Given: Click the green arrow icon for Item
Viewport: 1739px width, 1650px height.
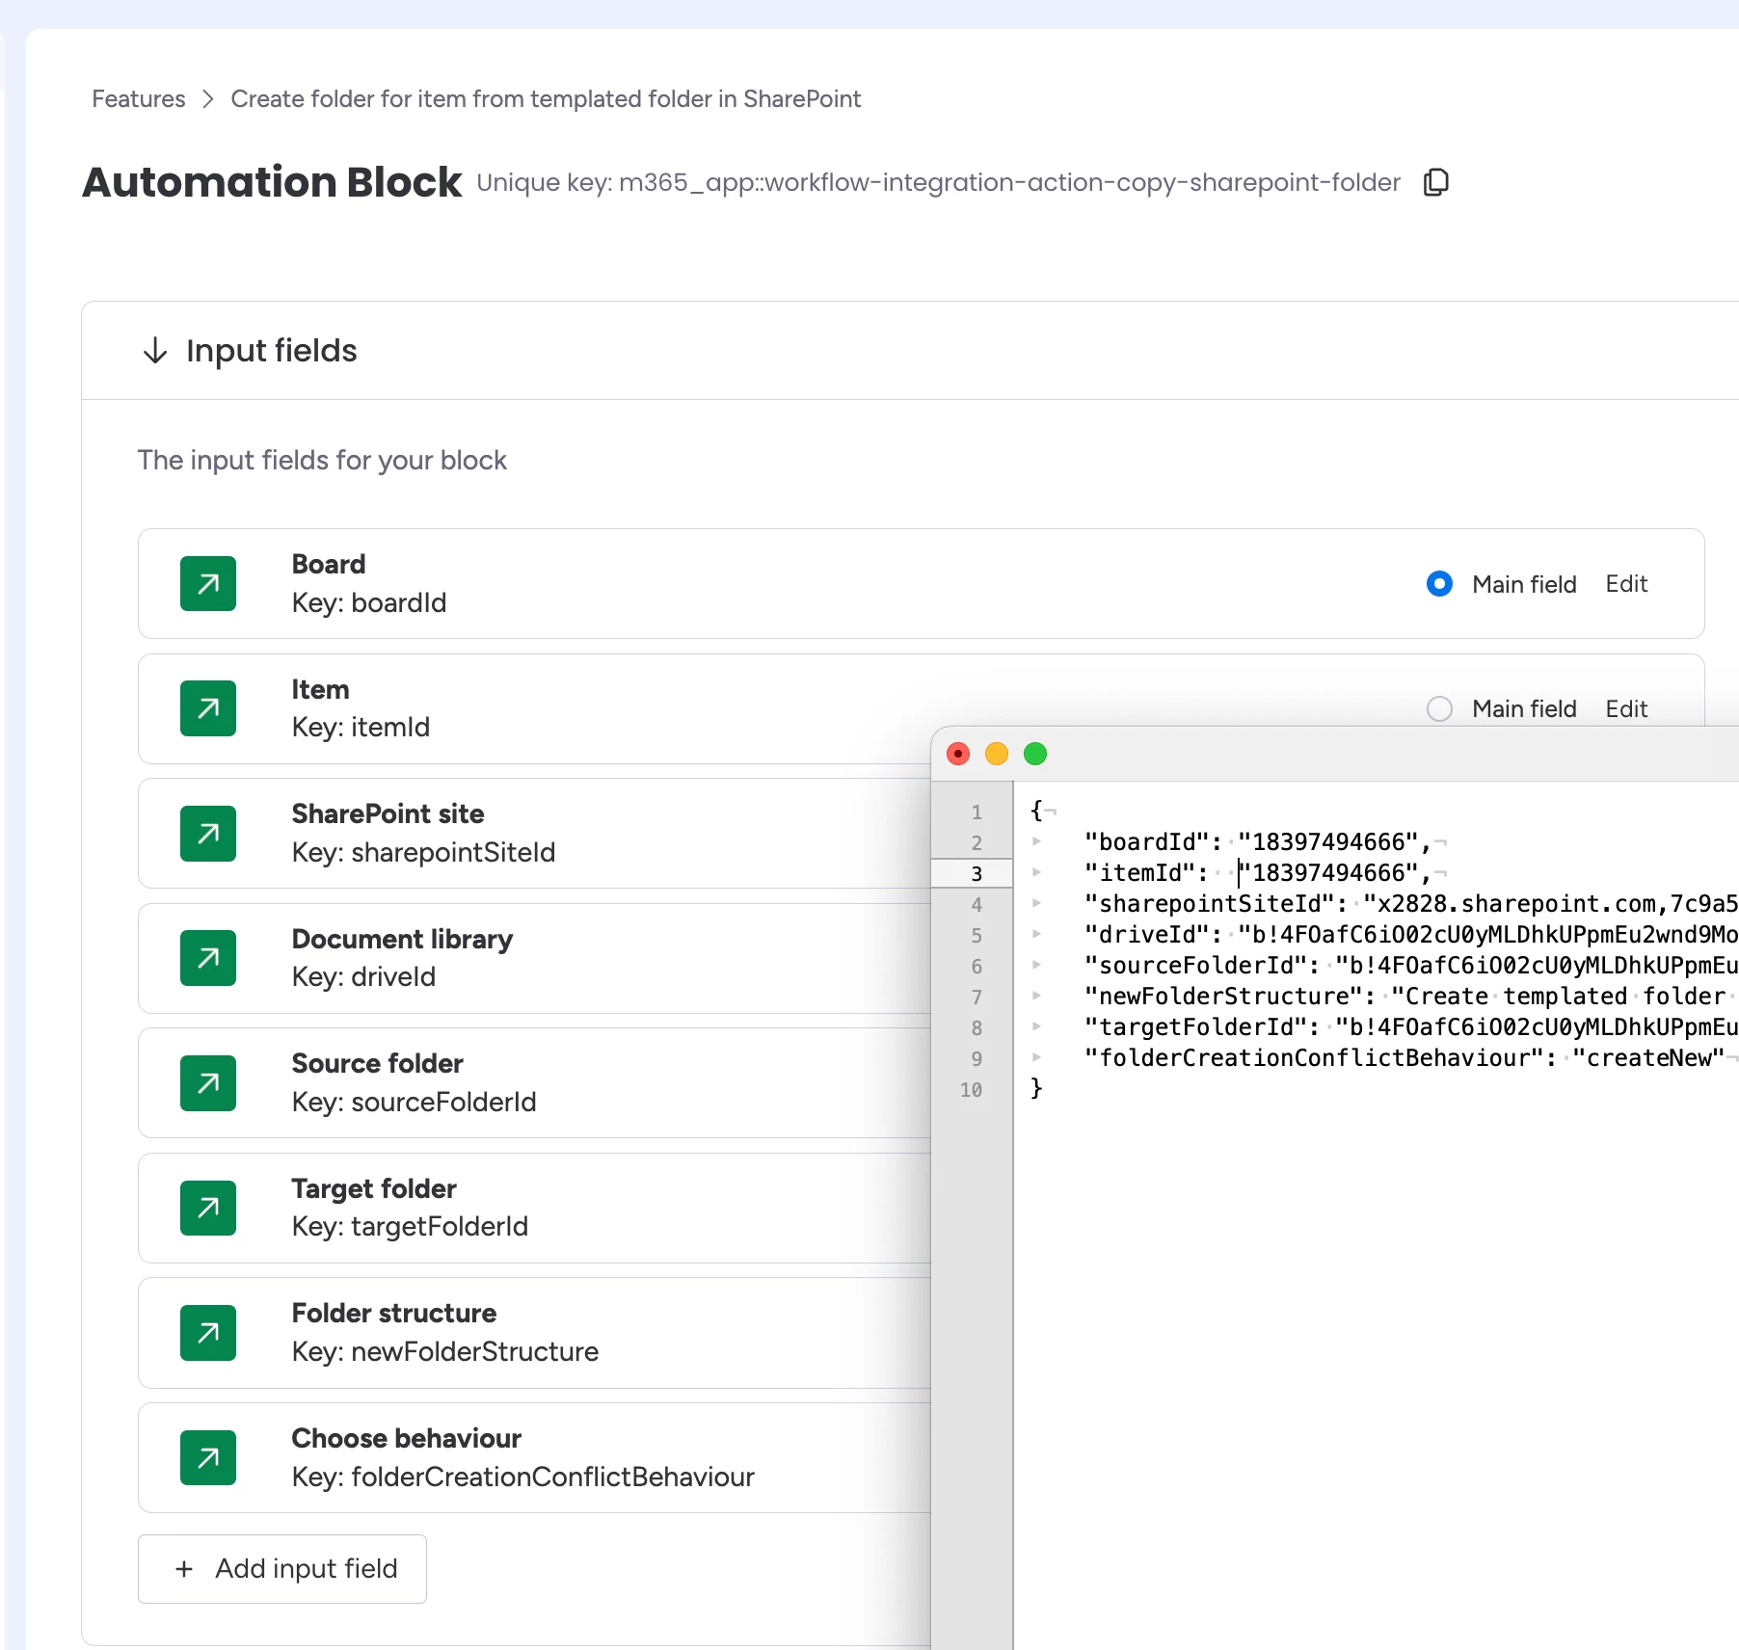Looking at the screenshot, I should (x=208, y=708).
